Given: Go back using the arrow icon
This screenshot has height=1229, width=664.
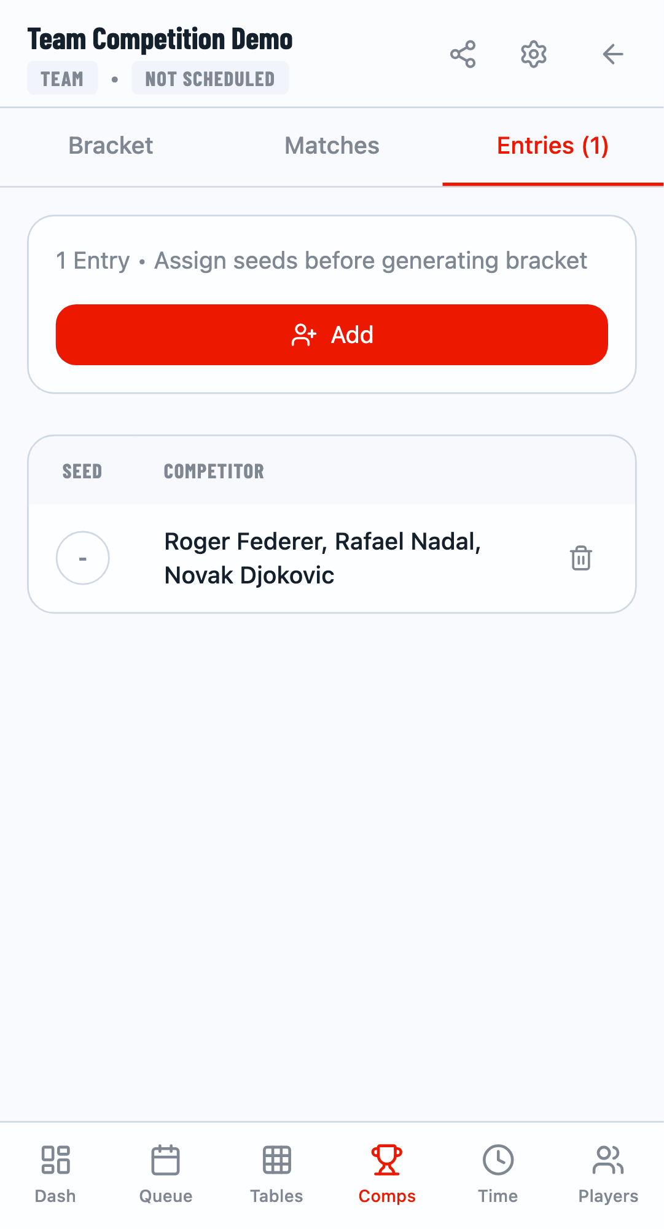Looking at the screenshot, I should pyautogui.click(x=612, y=55).
